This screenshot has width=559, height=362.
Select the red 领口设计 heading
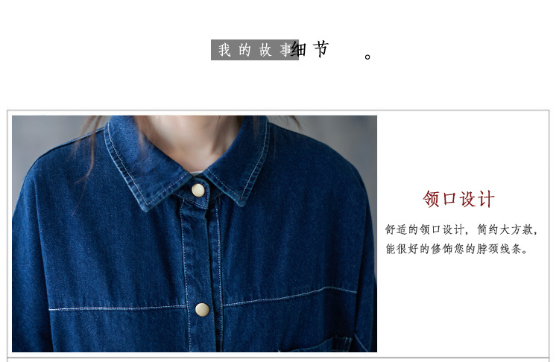coord(458,199)
